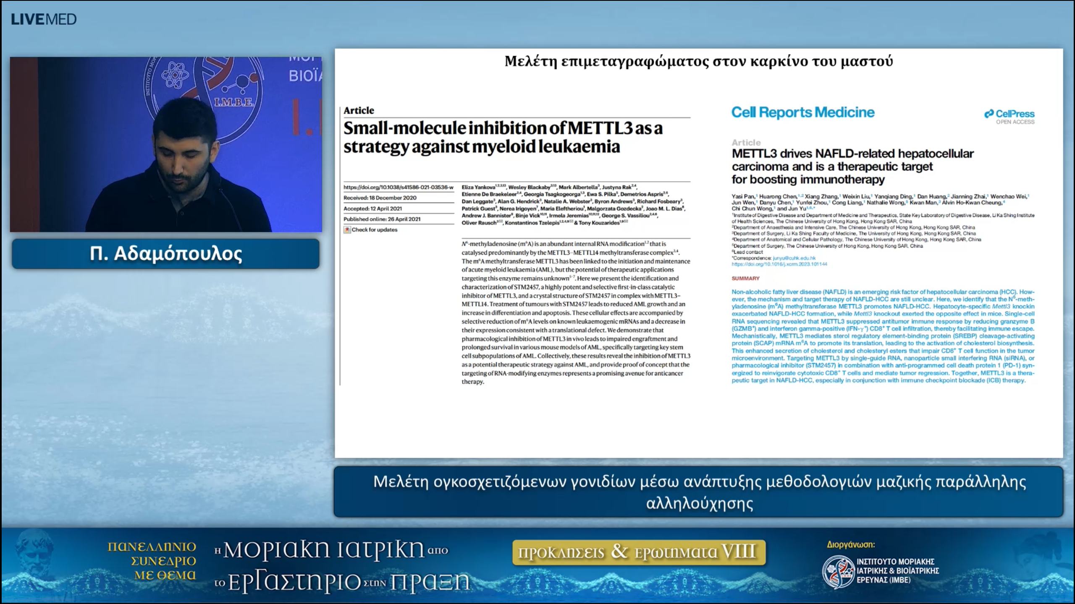Click the Cell Reports Medicine journal logo
1075x604 pixels.
[802, 112]
